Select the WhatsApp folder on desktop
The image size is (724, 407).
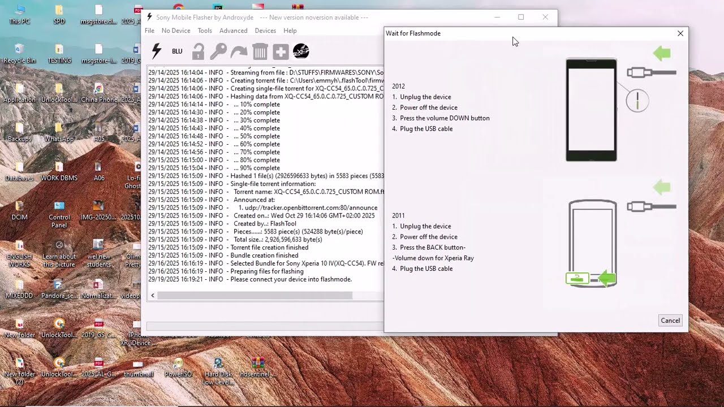click(x=59, y=132)
